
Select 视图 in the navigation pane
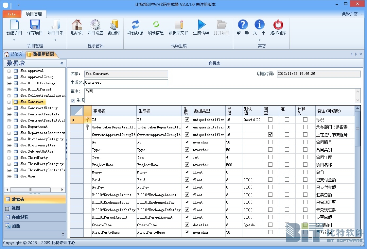click(16, 208)
